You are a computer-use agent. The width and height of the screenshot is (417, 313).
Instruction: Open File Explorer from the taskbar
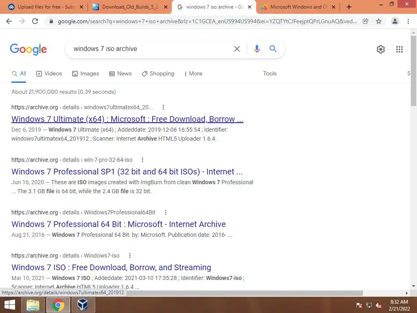(33, 305)
